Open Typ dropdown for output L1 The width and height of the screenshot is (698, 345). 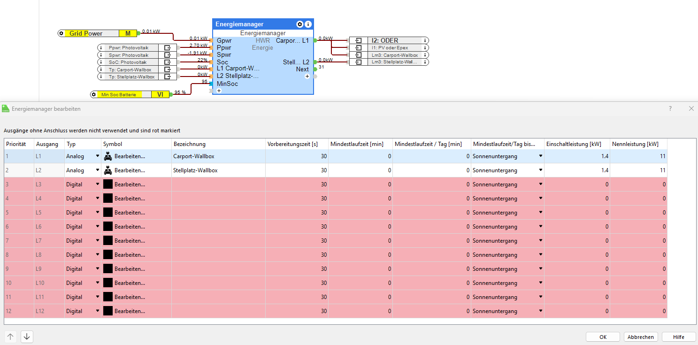click(x=98, y=156)
